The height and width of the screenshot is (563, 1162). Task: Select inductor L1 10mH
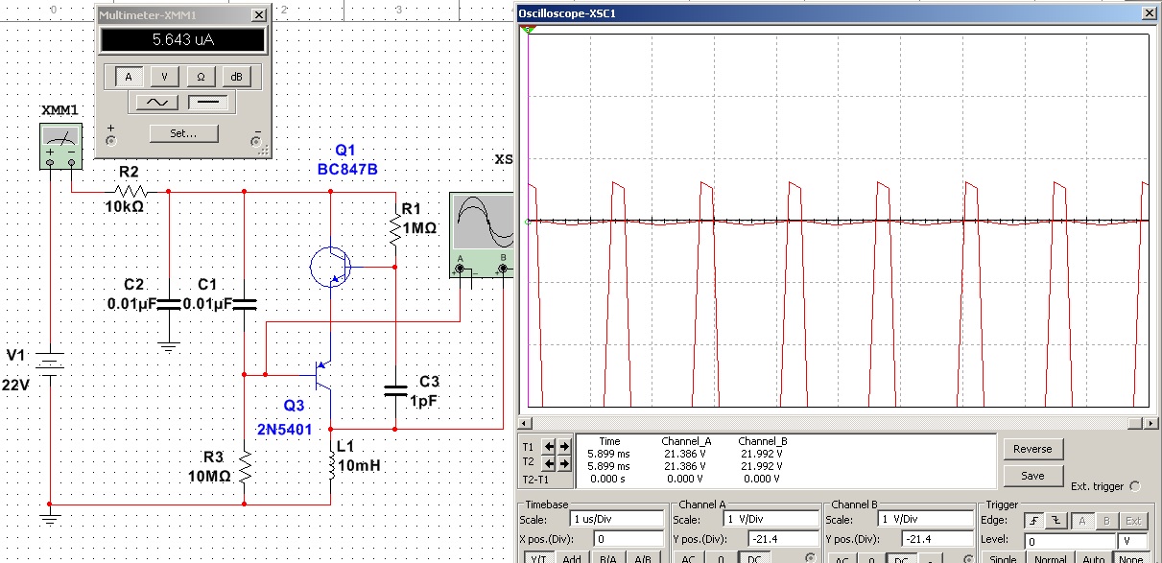coord(331,466)
